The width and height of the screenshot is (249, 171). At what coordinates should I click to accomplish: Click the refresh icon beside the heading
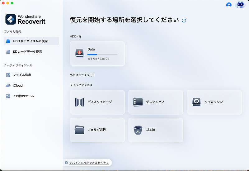184,21
